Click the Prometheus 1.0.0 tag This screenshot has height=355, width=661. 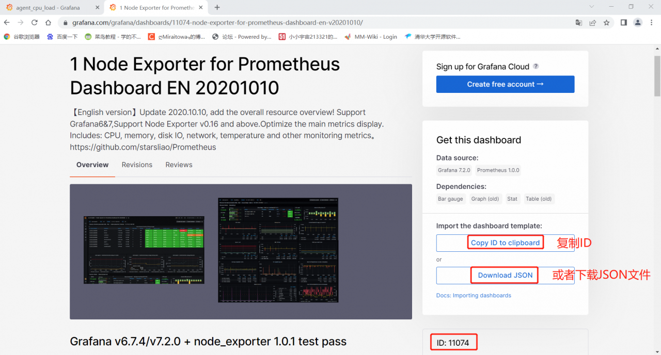pyautogui.click(x=498, y=170)
